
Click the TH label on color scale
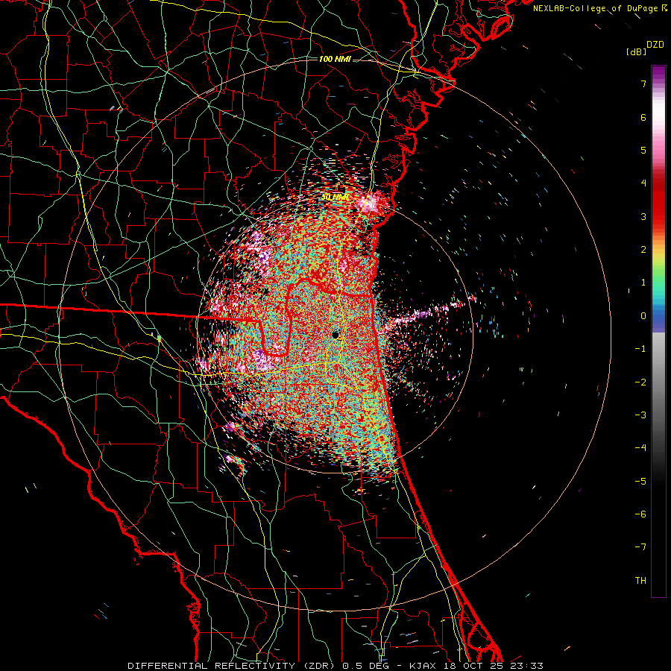coord(640,581)
